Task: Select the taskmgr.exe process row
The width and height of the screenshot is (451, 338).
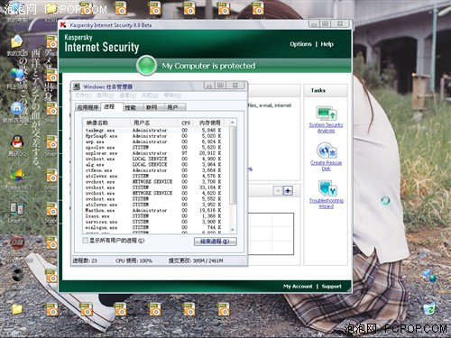Action: click(156, 130)
